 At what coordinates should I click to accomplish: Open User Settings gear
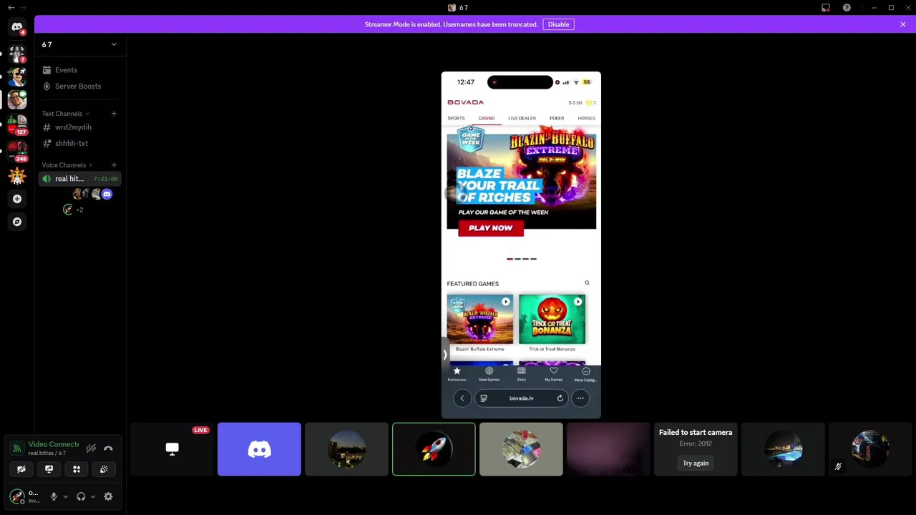click(108, 496)
